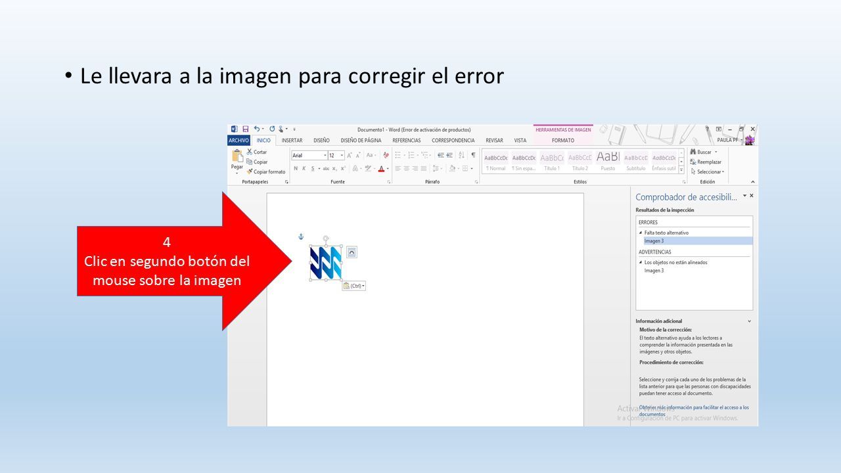Open the text effects icon in the Fuente group

(354, 169)
